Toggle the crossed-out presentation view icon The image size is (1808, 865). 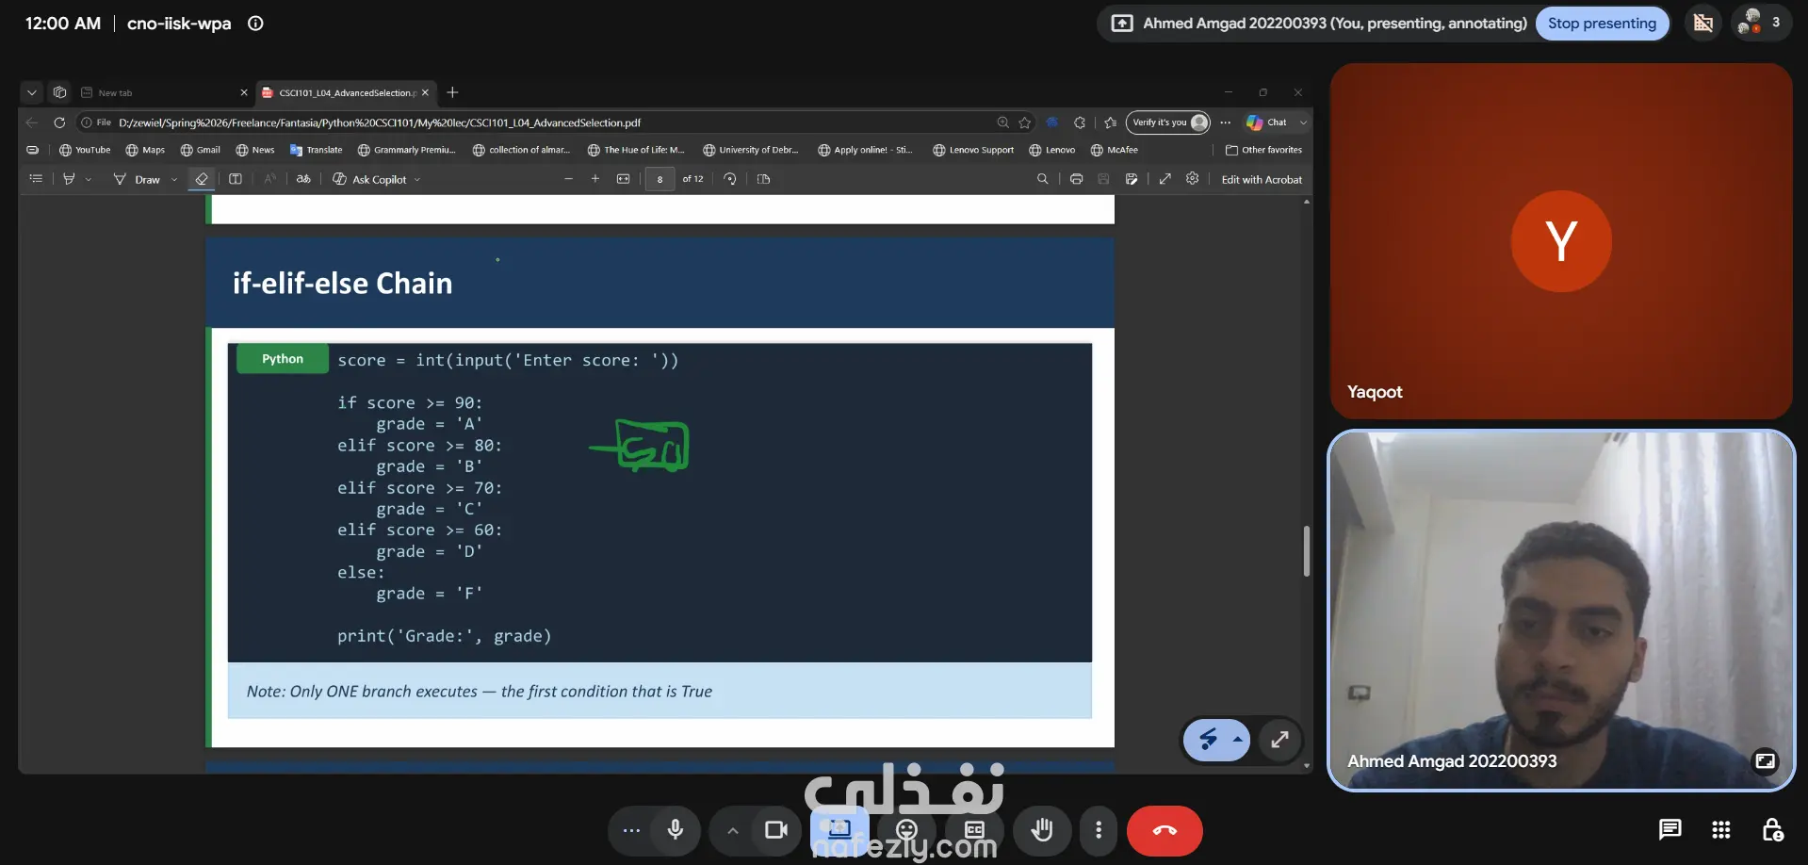coord(1703,23)
